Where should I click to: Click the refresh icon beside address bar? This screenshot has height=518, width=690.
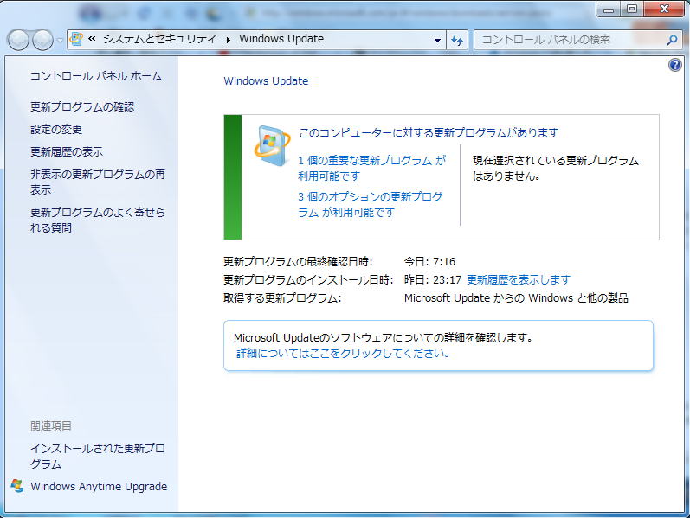[x=457, y=40]
